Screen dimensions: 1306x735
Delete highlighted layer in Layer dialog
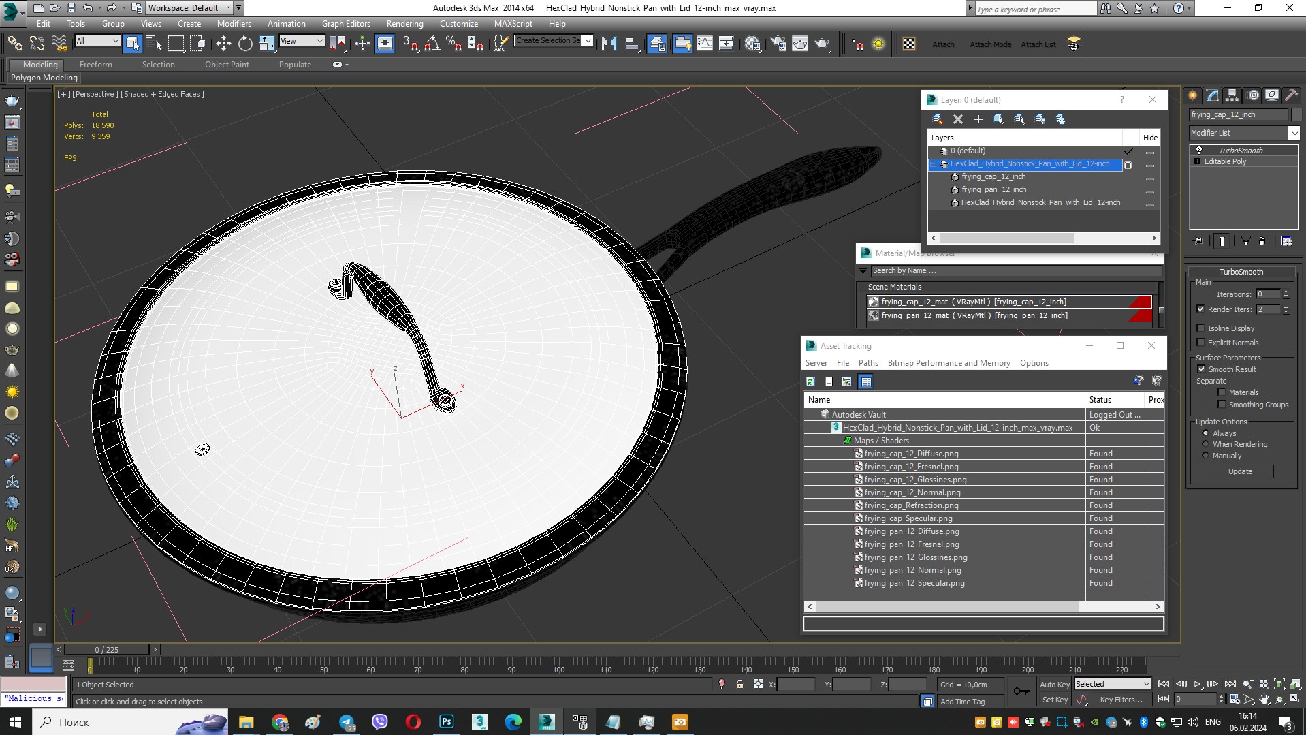pos(958,119)
